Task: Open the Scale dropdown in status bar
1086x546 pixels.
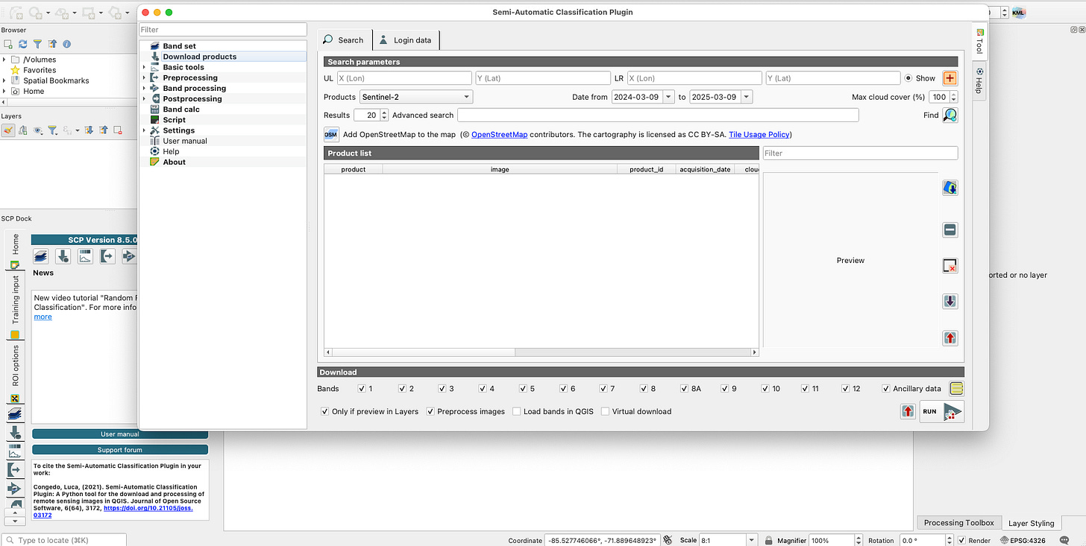Action: (x=753, y=541)
